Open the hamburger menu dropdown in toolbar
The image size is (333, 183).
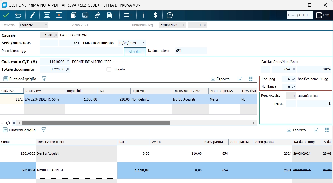pyautogui.click(x=128, y=15)
